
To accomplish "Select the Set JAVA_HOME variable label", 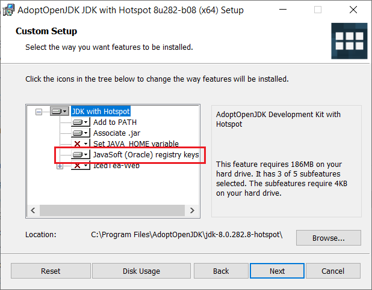I will pos(136,143).
